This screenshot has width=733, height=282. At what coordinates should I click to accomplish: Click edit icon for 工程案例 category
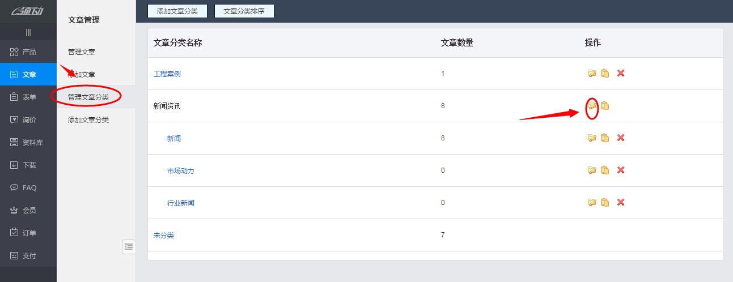[592, 74]
